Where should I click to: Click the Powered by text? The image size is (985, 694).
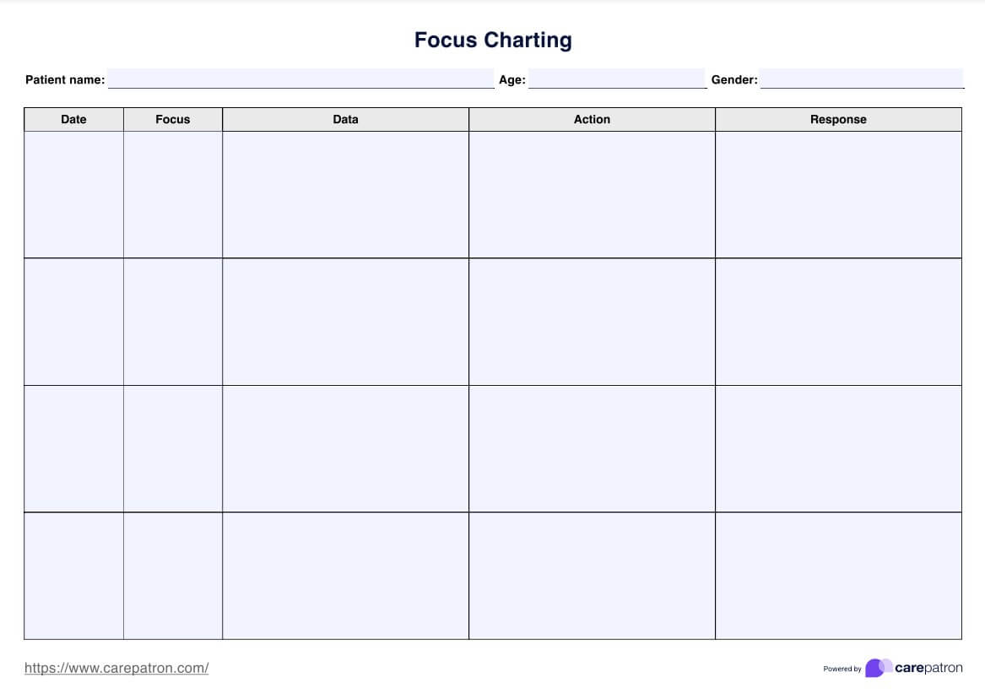[842, 669]
